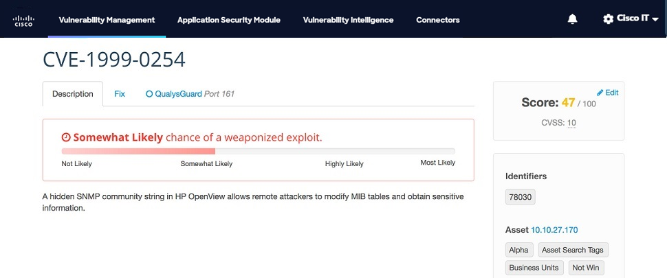Expand the Cisco IT dropdown arrow
This screenshot has height=278, width=667.
[655, 19]
